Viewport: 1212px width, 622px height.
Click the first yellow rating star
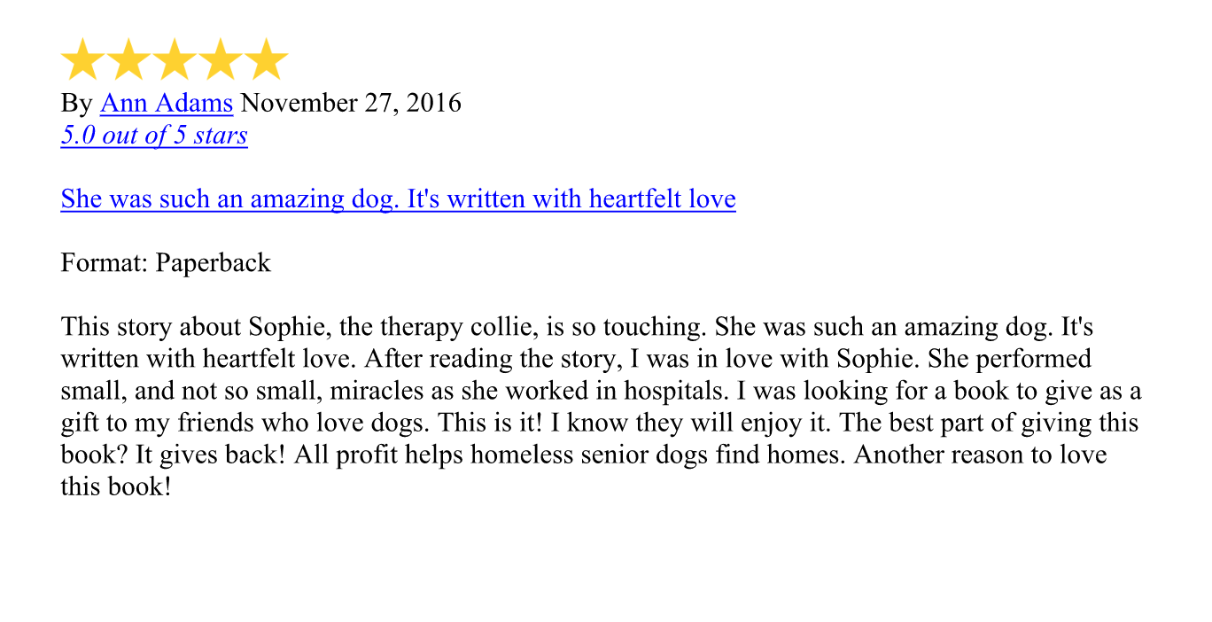tap(83, 59)
